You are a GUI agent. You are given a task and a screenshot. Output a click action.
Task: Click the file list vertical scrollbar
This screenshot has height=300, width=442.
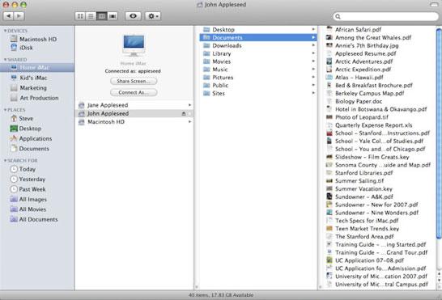click(439, 133)
